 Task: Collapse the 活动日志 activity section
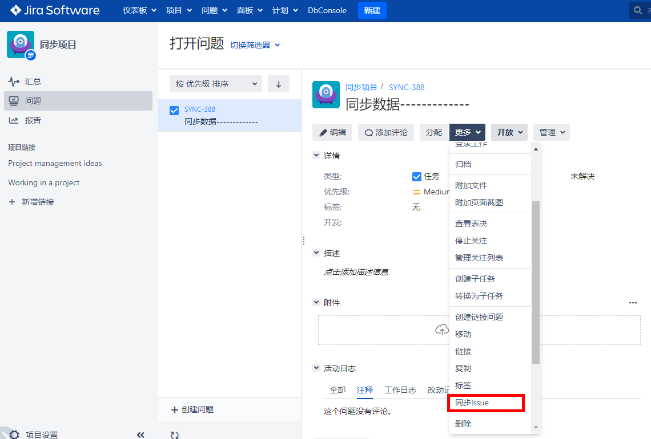click(316, 368)
